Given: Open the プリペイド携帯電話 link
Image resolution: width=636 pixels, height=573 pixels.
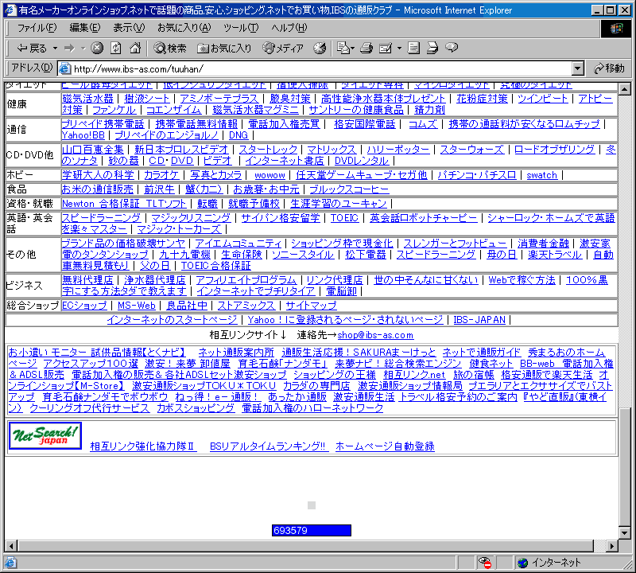Looking at the screenshot, I should 103,124.
